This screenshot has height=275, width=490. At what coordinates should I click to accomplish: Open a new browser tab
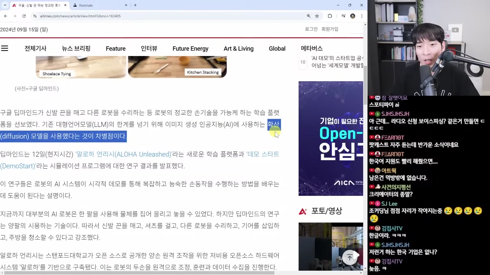tap(135, 5)
